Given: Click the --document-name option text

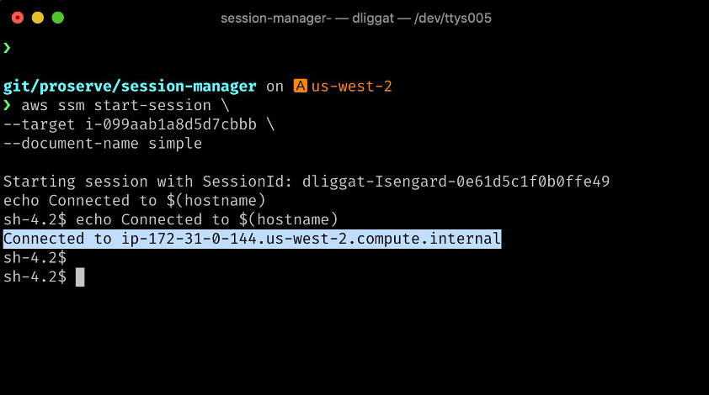Looking at the screenshot, I should click(x=71, y=144).
